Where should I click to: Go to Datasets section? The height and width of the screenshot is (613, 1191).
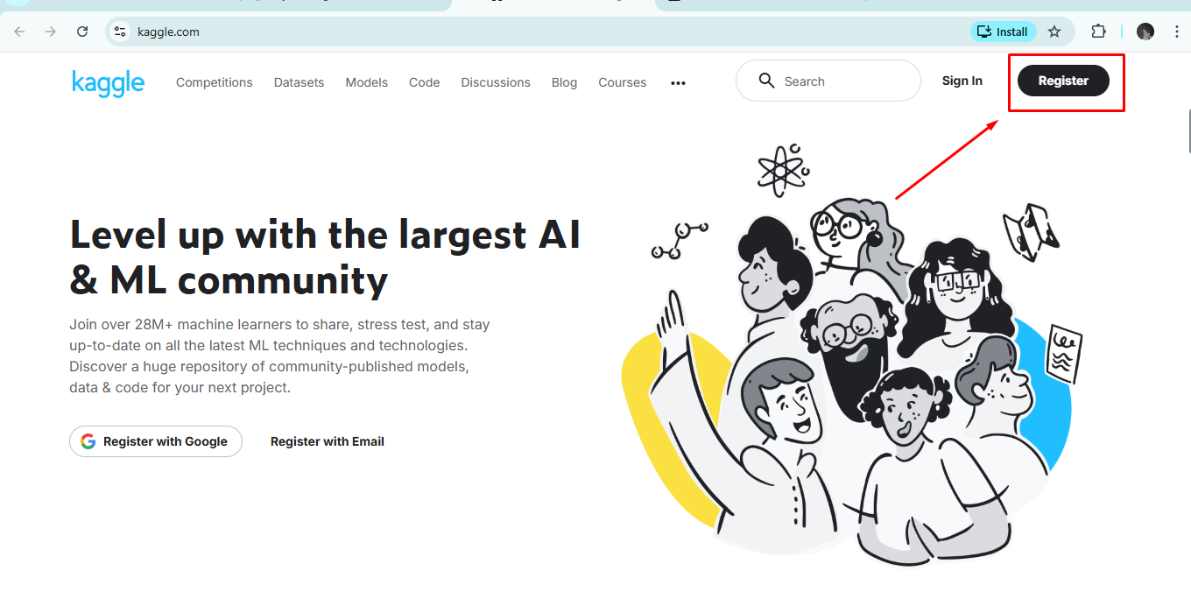pyautogui.click(x=299, y=82)
